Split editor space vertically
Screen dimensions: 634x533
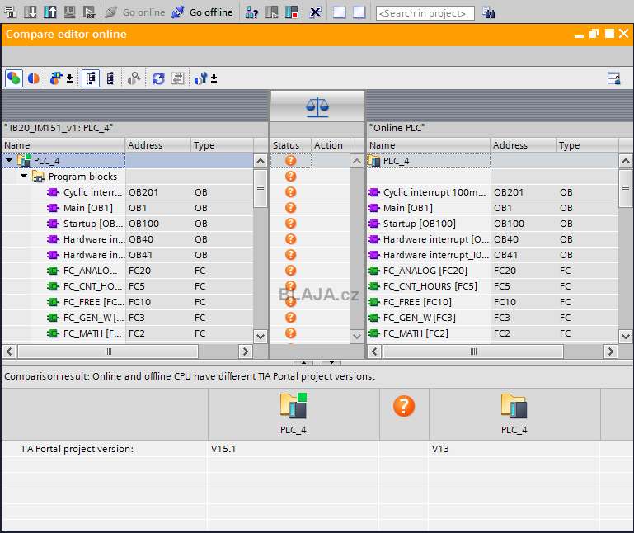click(x=359, y=12)
